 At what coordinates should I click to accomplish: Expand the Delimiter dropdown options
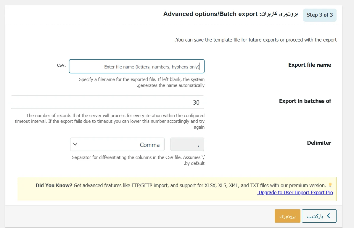(x=117, y=144)
